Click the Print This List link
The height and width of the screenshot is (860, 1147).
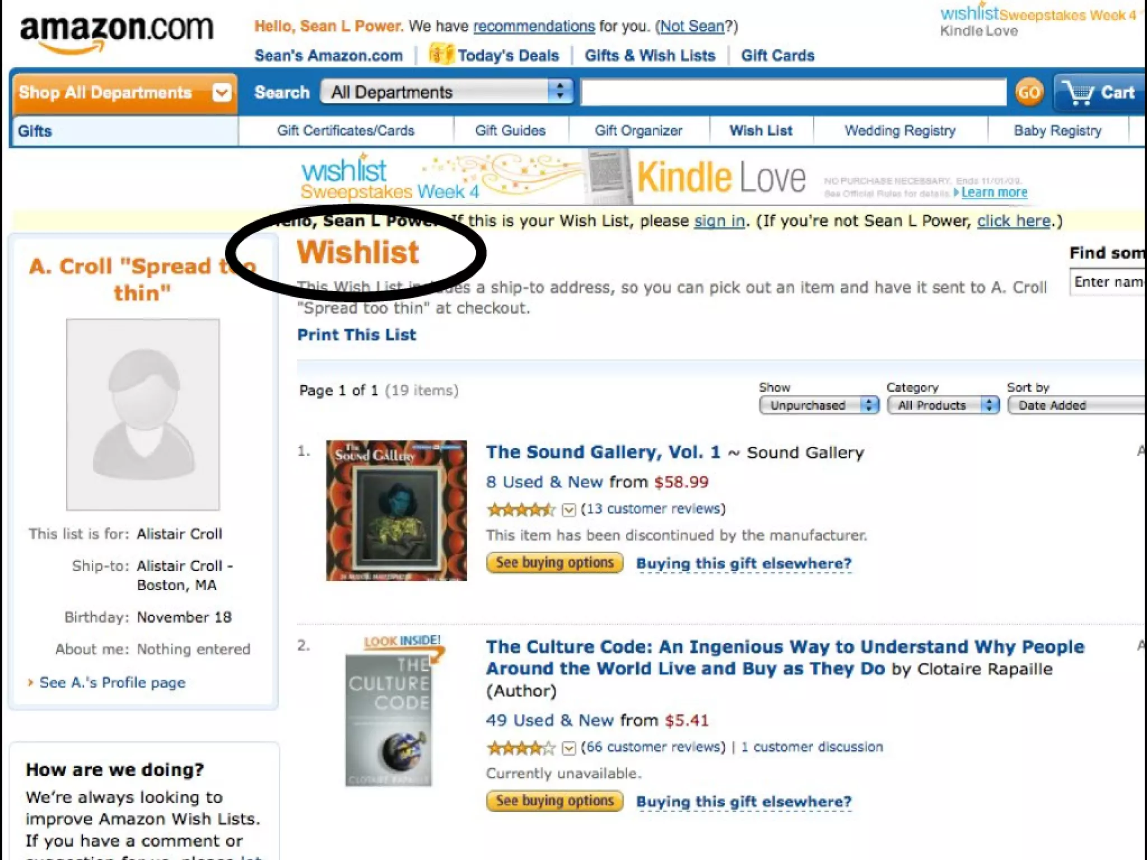(x=356, y=335)
